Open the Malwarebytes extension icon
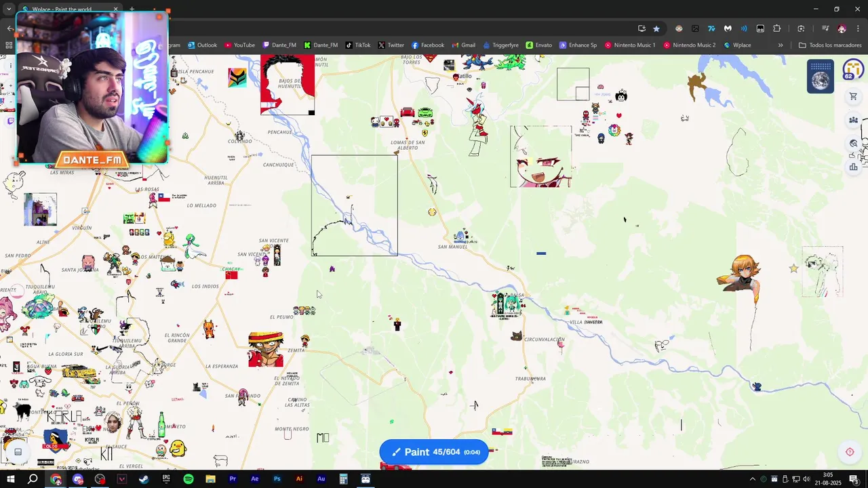This screenshot has height=488, width=868. click(728, 28)
